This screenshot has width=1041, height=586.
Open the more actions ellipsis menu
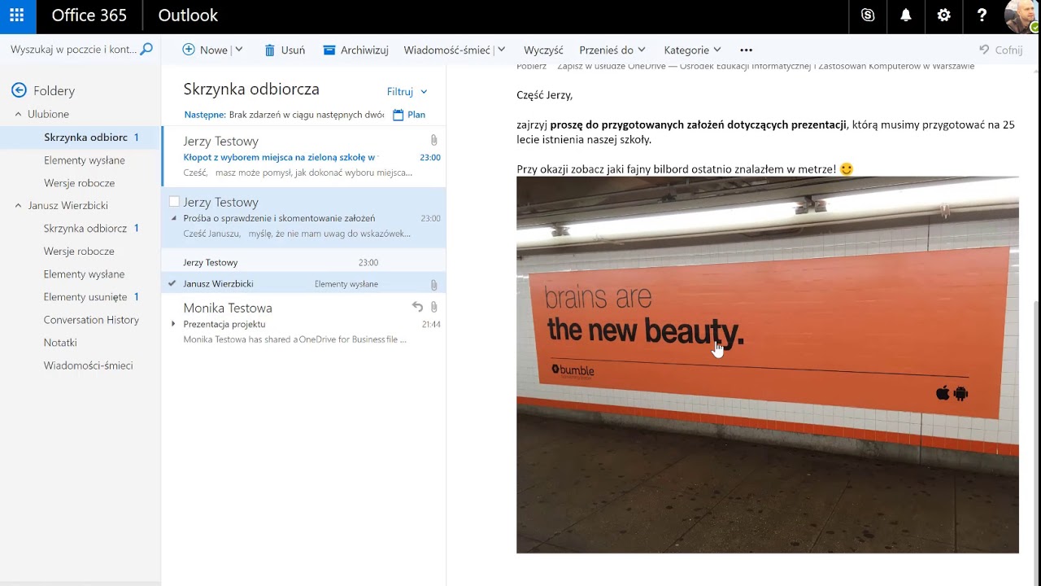coord(746,50)
